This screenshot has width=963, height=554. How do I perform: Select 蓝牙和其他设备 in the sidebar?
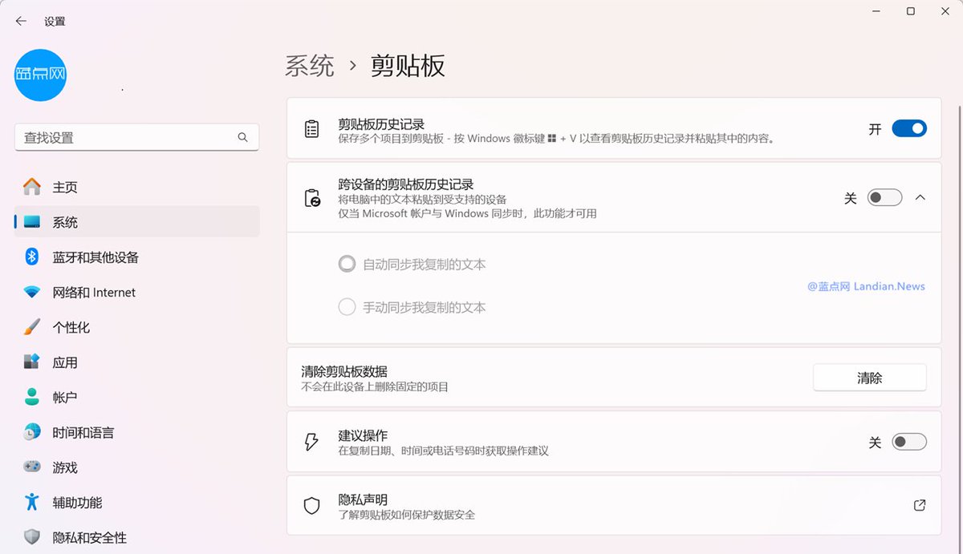96,257
